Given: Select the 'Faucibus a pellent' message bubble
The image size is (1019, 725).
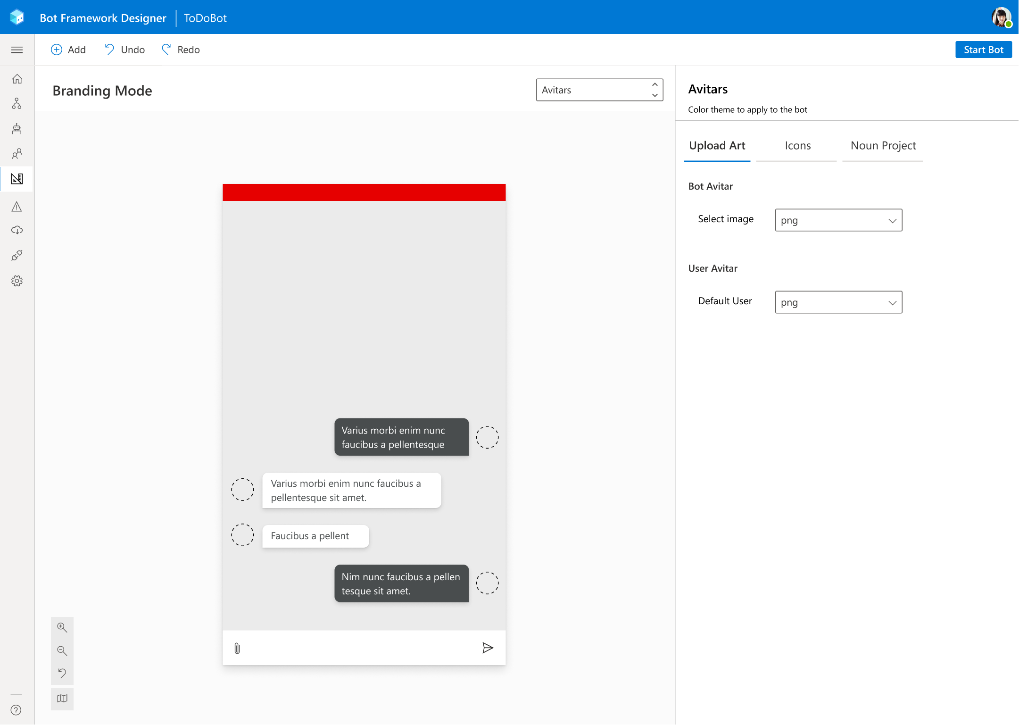Looking at the screenshot, I should coord(315,536).
